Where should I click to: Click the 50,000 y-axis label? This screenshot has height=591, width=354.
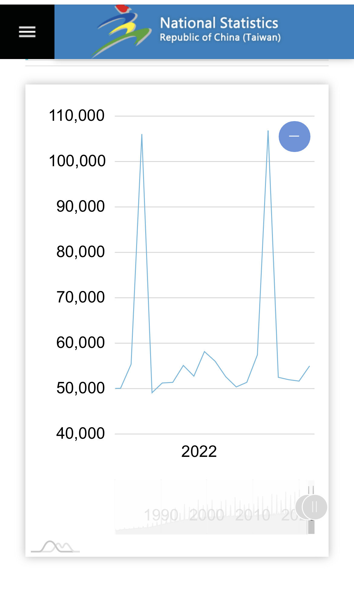[80, 388]
